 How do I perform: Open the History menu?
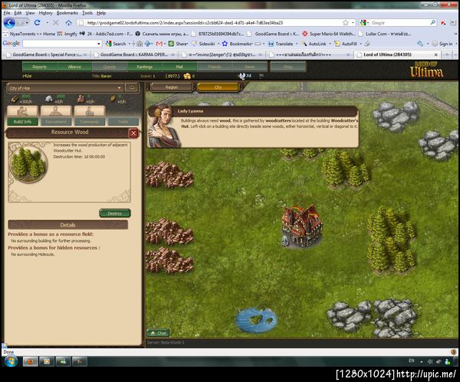[45, 13]
